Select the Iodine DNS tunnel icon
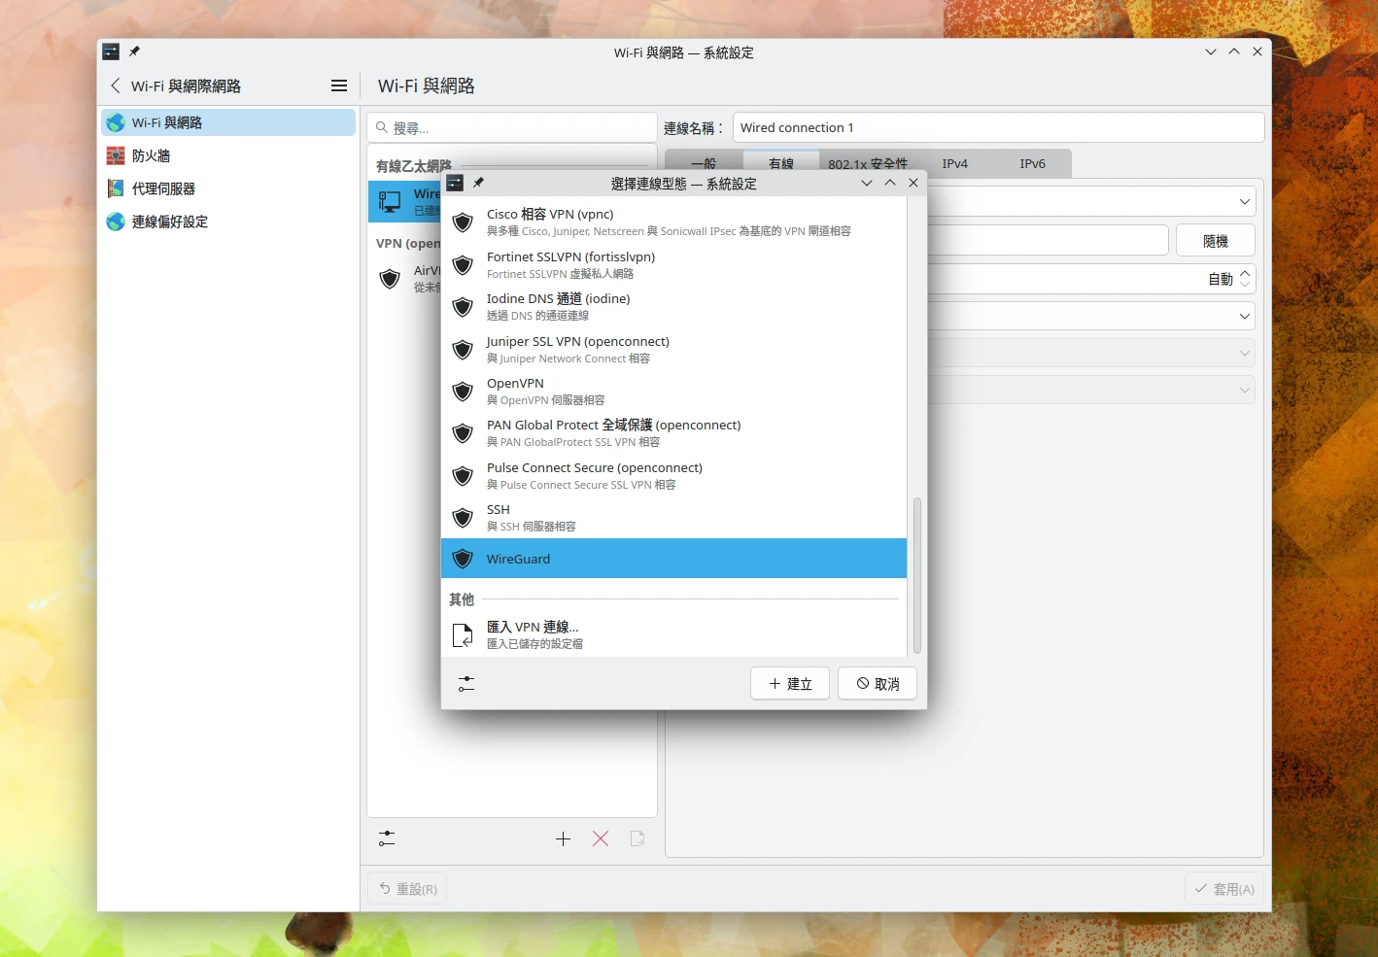This screenshot has width=1378, height=957. point(463,307)
